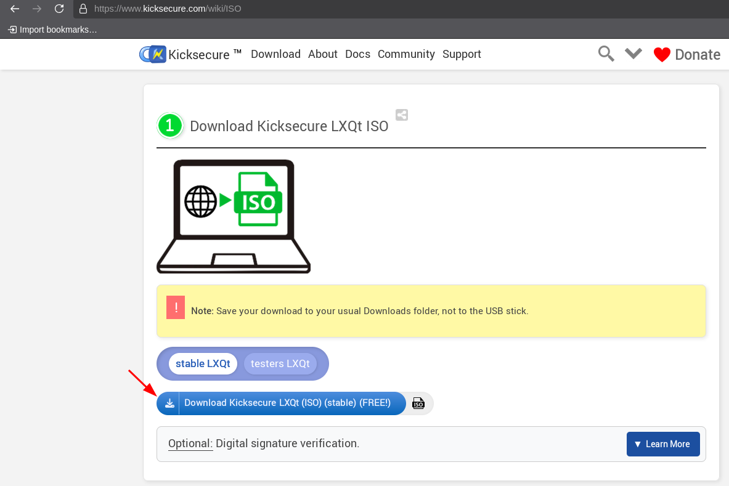This screenshot has width=729, height=486.
Task: Switch to testers LXQt option
Action: pos(280,363)
